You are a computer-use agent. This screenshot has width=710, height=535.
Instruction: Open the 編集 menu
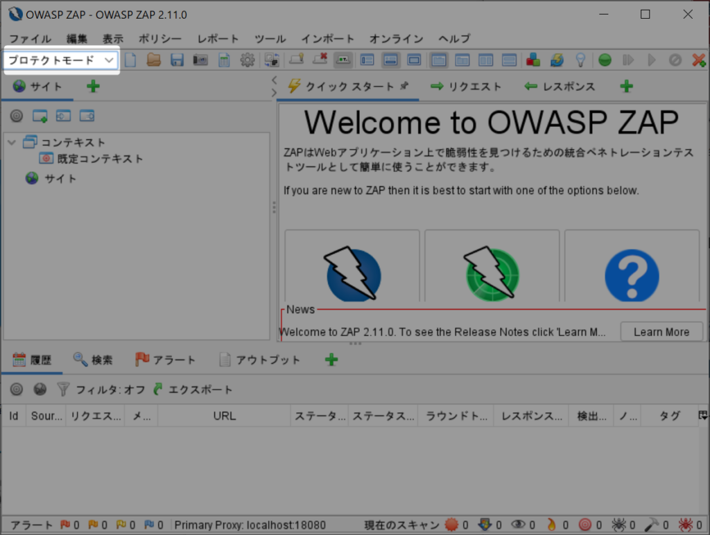pyautogui.click(x=77, y=39)
